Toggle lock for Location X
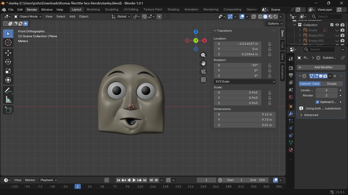Image resolution: width=348 pixels, height=195 pixels. point(270,44)
